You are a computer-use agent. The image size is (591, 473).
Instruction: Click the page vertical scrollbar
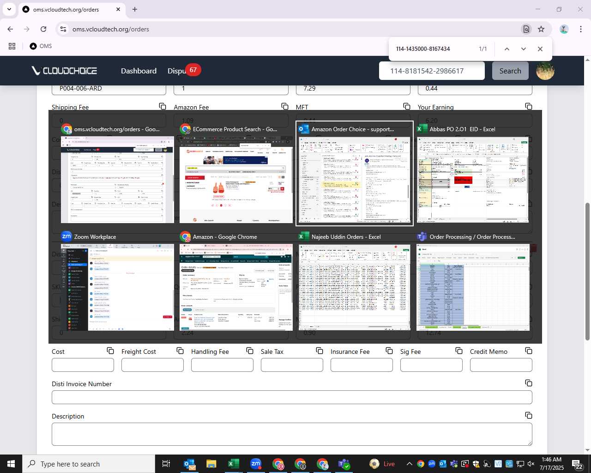[x=587, y=272]
